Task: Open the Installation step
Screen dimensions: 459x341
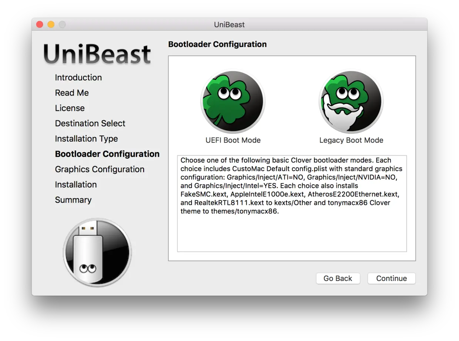Action: tap(76, 184)
